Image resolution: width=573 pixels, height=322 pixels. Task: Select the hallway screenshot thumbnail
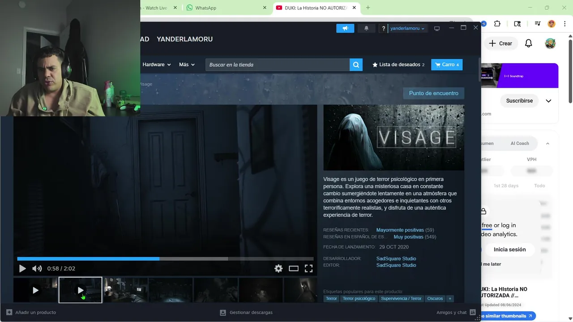pos(300,290)
